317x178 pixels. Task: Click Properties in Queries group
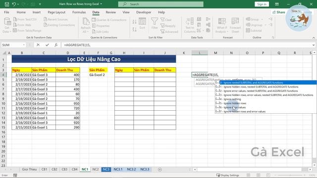pos(101,26)
